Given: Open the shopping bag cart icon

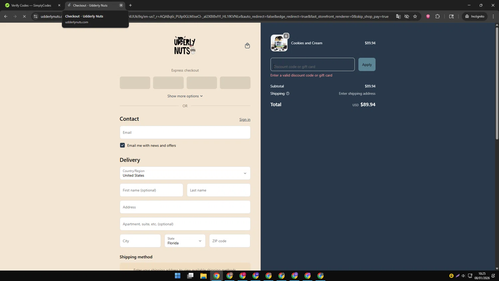Looking at the screenshot, I should point(247,46).
